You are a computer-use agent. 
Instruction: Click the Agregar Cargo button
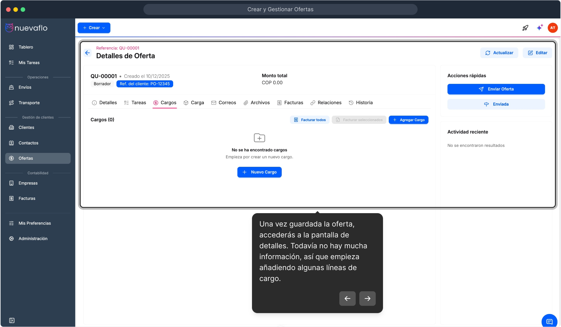click(x=408, y=120)
